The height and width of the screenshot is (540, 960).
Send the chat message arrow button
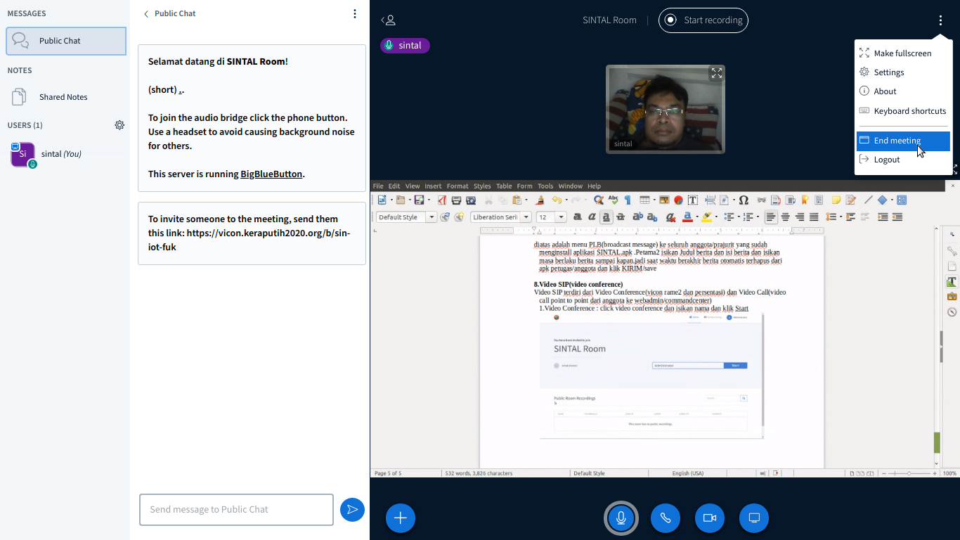click(352, 510)
